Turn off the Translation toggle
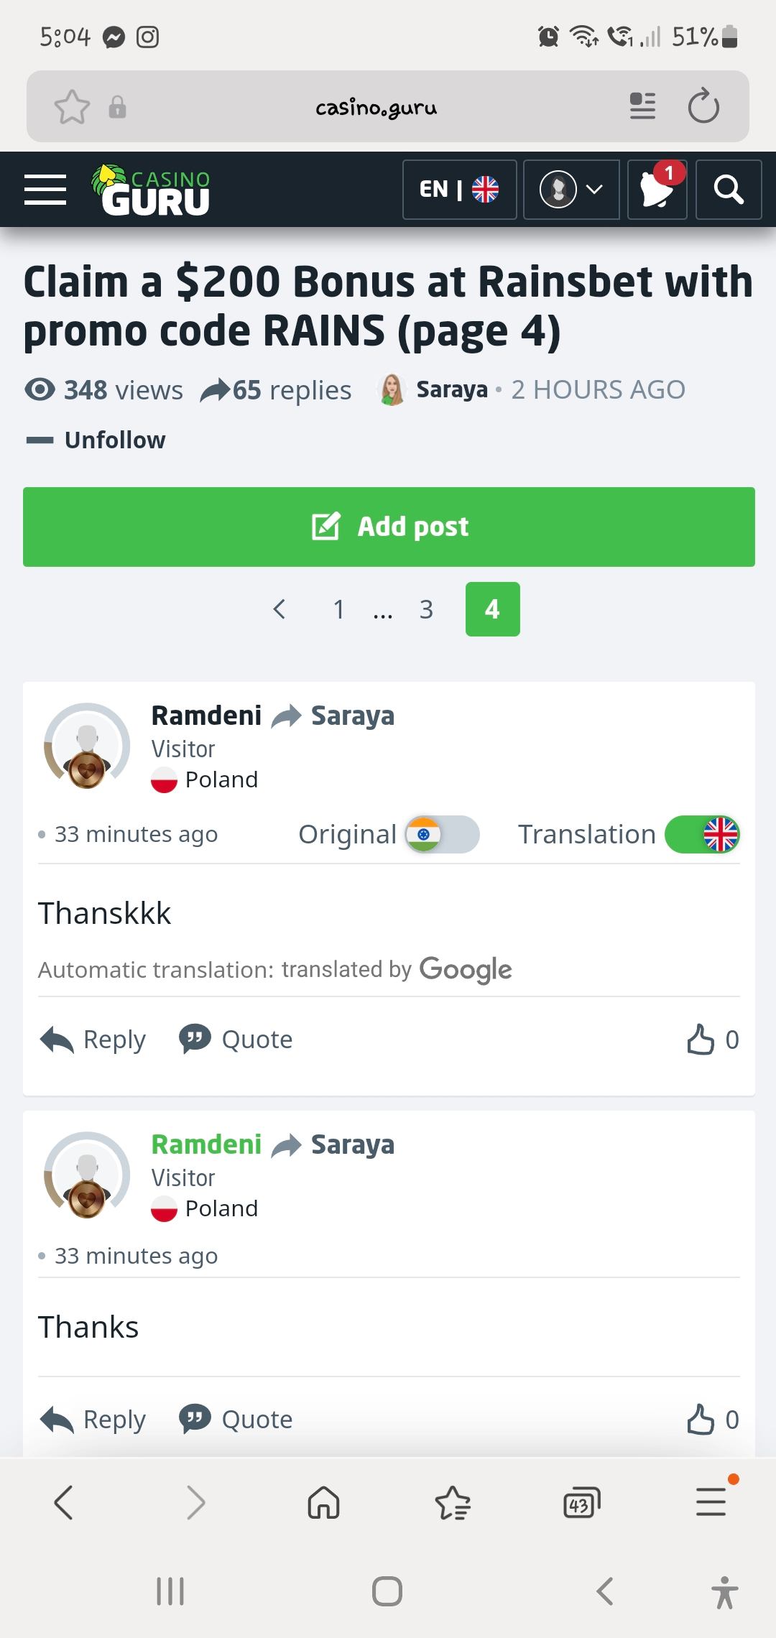Screen dimensions: 776x1638 [702, 835]
